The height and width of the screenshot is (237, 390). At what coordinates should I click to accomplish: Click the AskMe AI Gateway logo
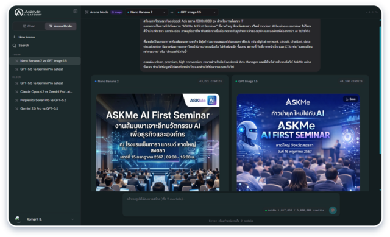tap(28, 12)
